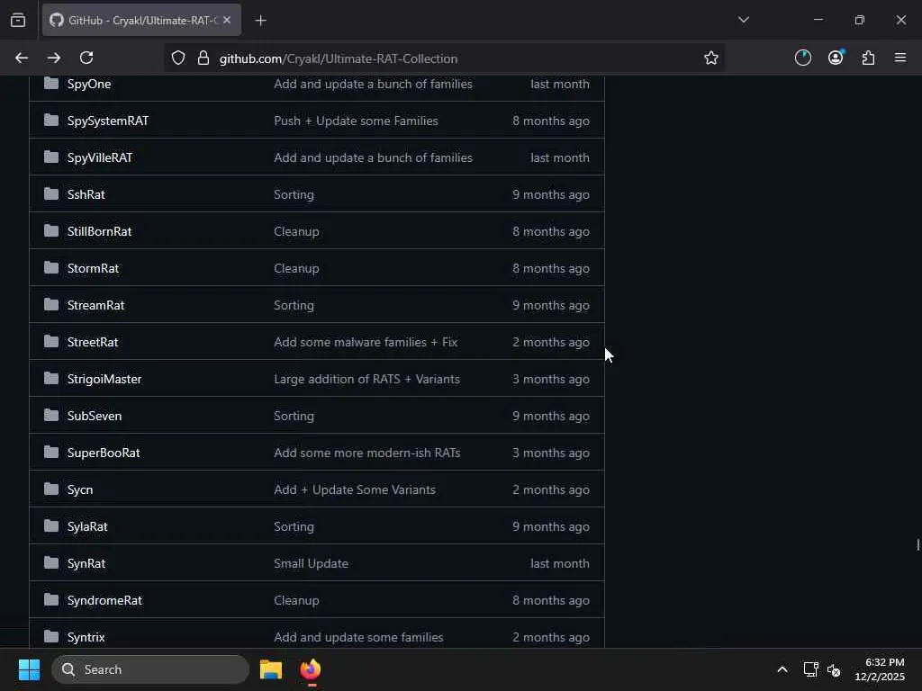Image resolution: width=922 pixels, height=691 pixels.
Task: Show hidden system tray icons
Action: click(782, 669)
